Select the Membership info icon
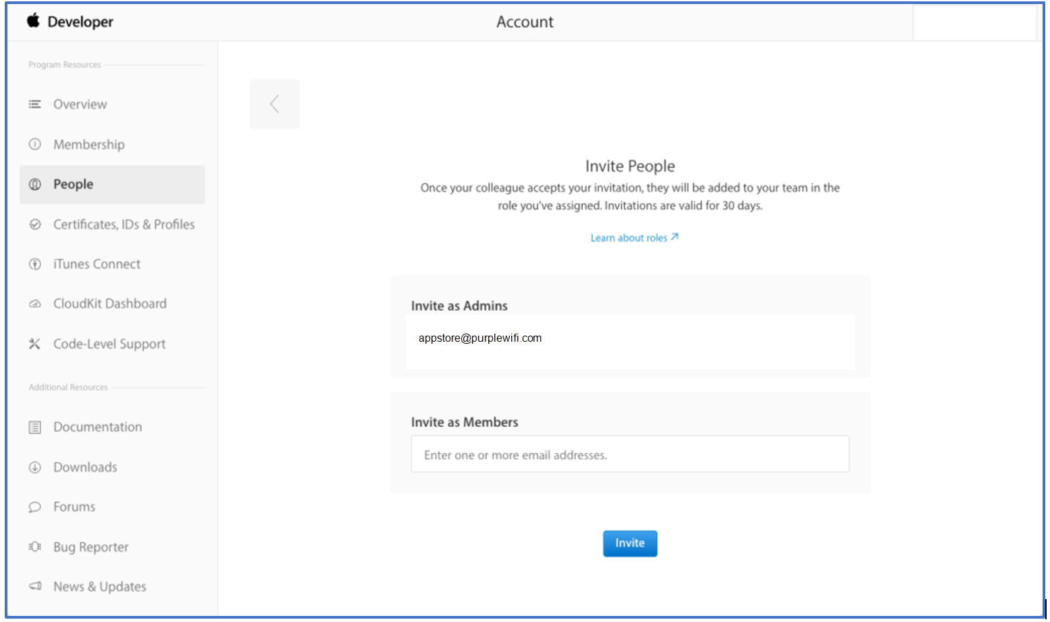The height and width of the screenshot is (622, 1050). click(34, 144)
